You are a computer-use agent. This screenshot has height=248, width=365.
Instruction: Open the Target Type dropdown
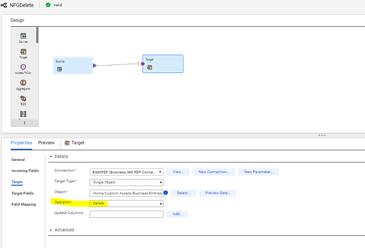pos(126,182)
